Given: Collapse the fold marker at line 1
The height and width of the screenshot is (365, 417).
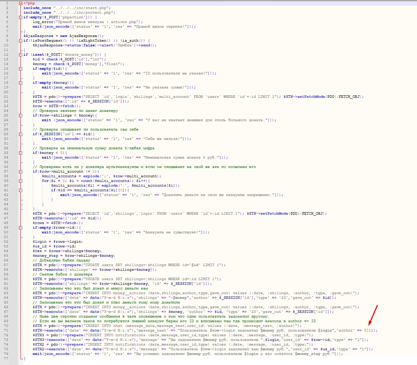Looking at the screenshot, I should 20,3.
